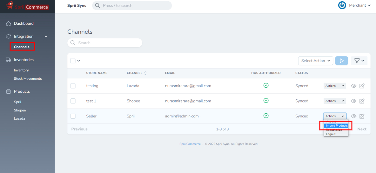The height and width of the screenshot is (173, 376).
Task: Click the Has Authorized column header
Action: (266, 73)
